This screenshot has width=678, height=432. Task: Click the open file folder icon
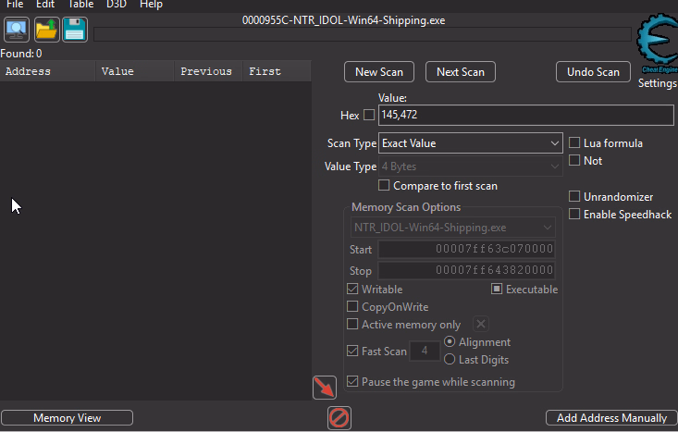coord(46,31)
